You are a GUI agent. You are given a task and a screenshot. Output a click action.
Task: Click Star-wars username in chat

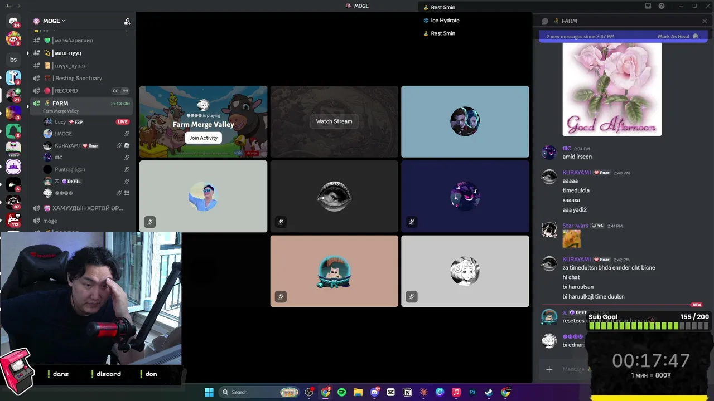click(575, 226)
